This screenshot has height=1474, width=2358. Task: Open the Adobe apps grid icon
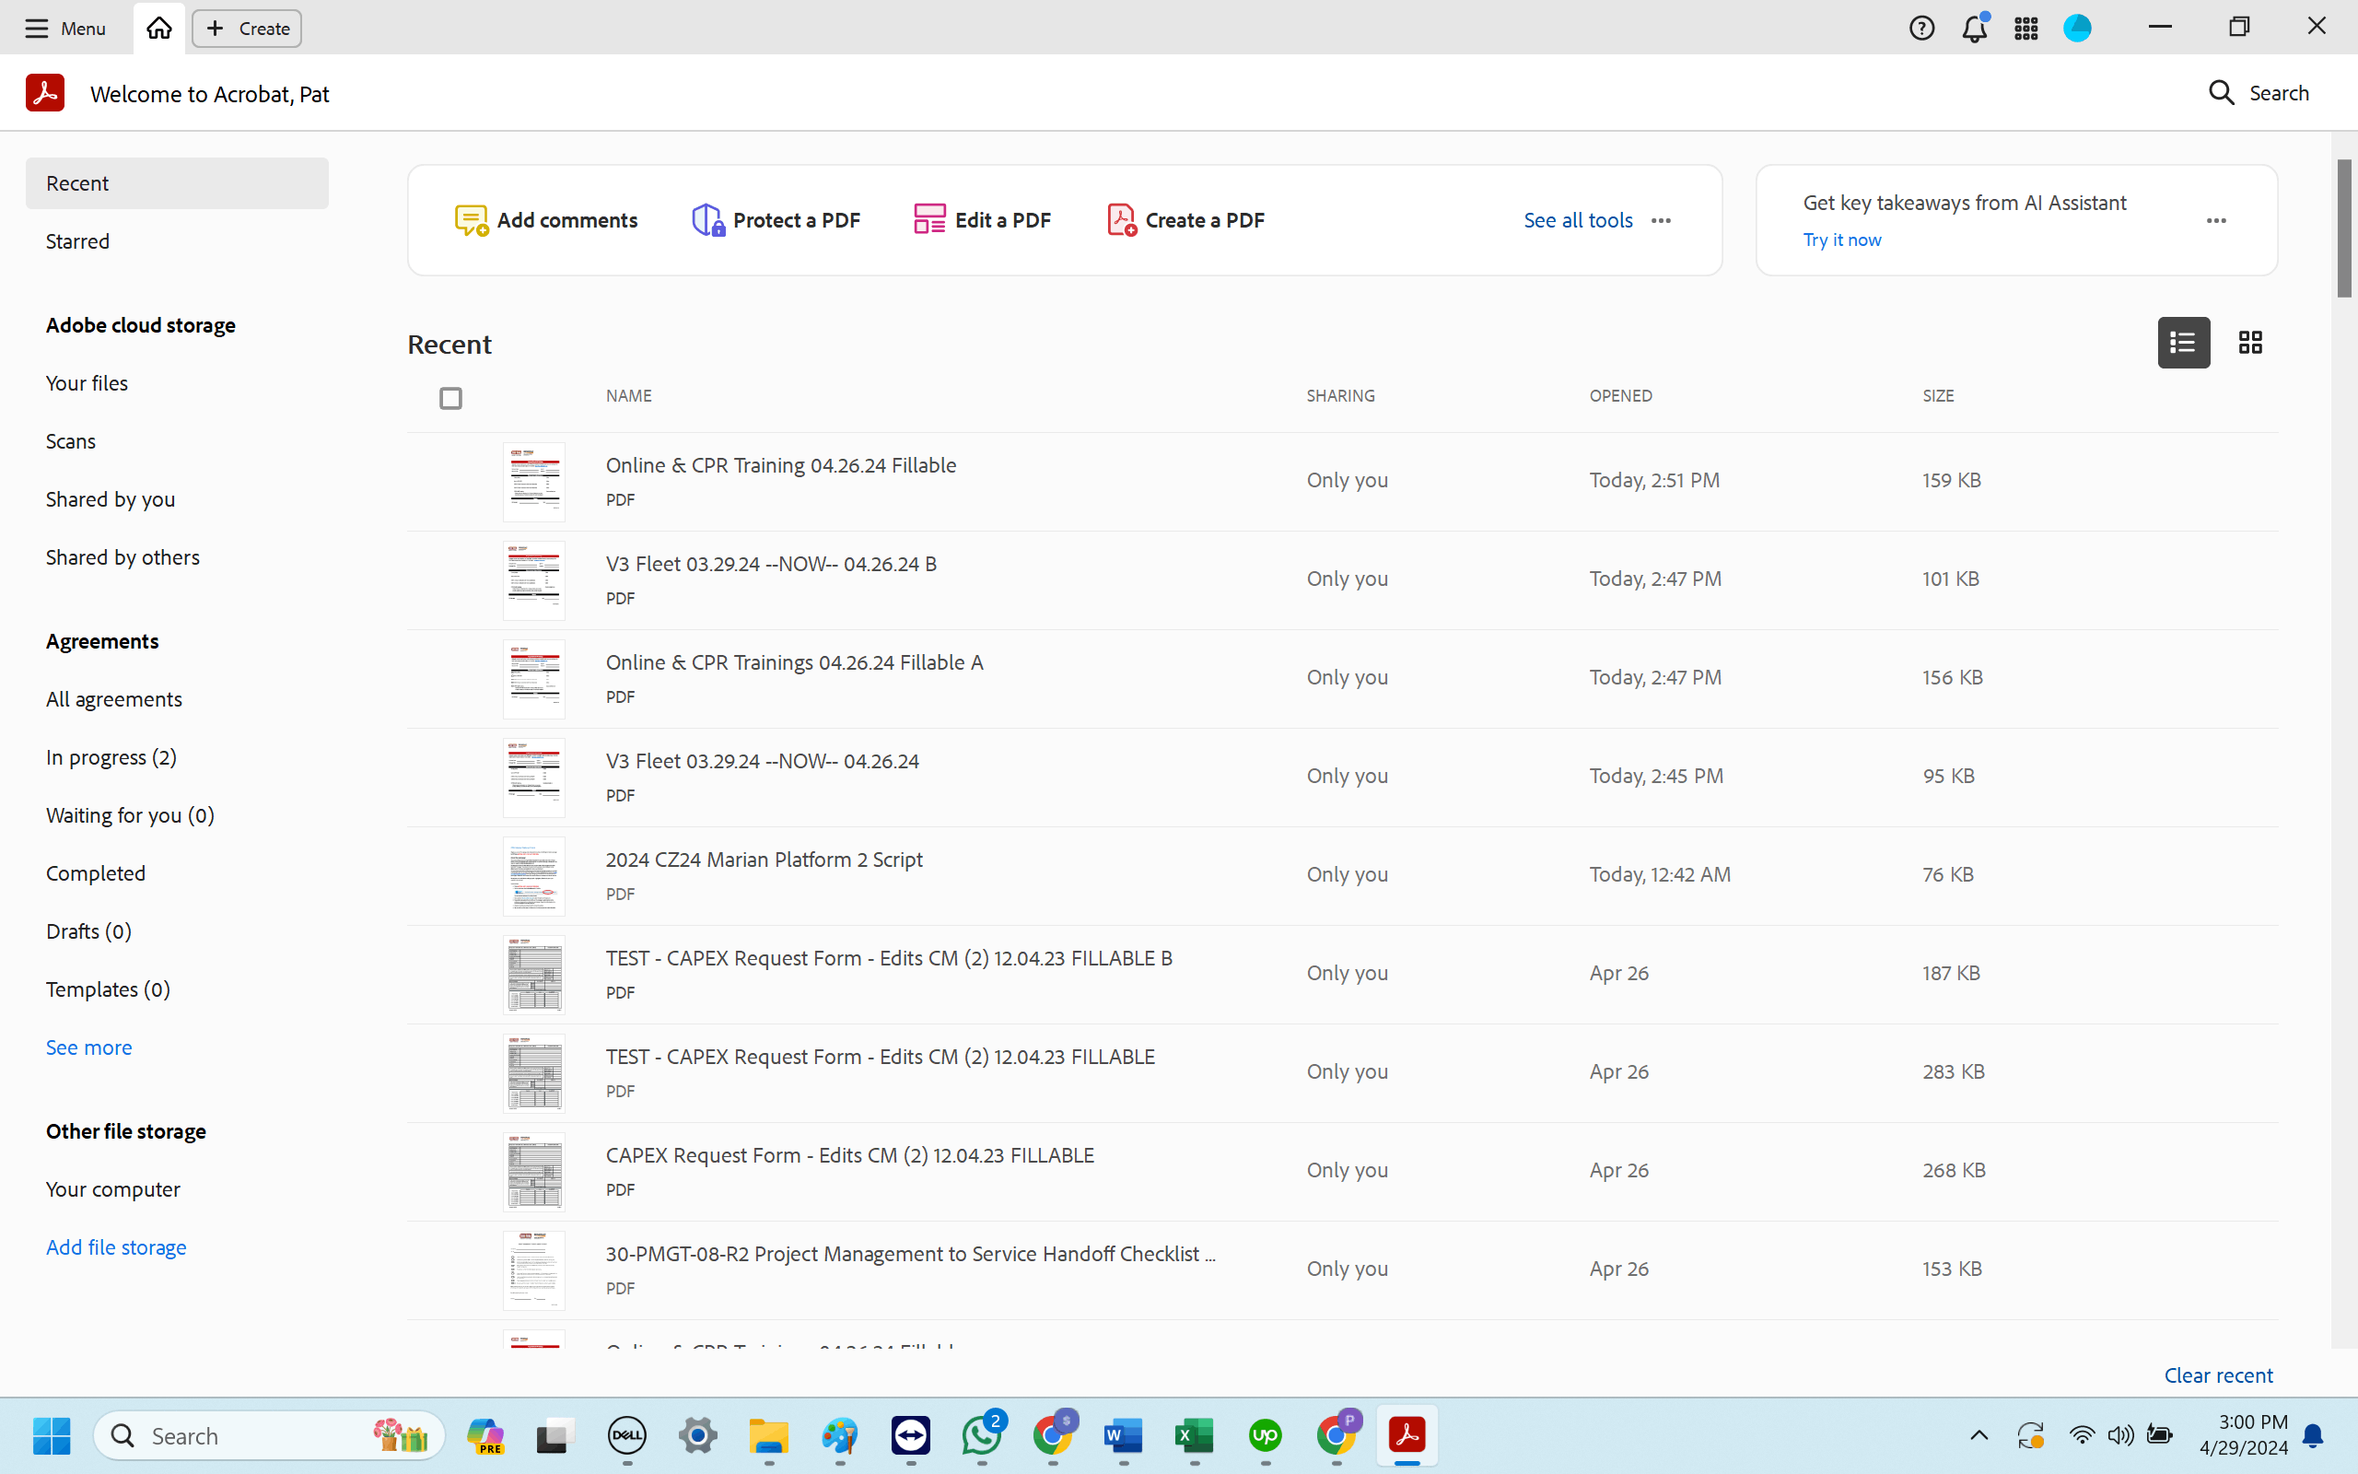click(x=2025, y=29)
